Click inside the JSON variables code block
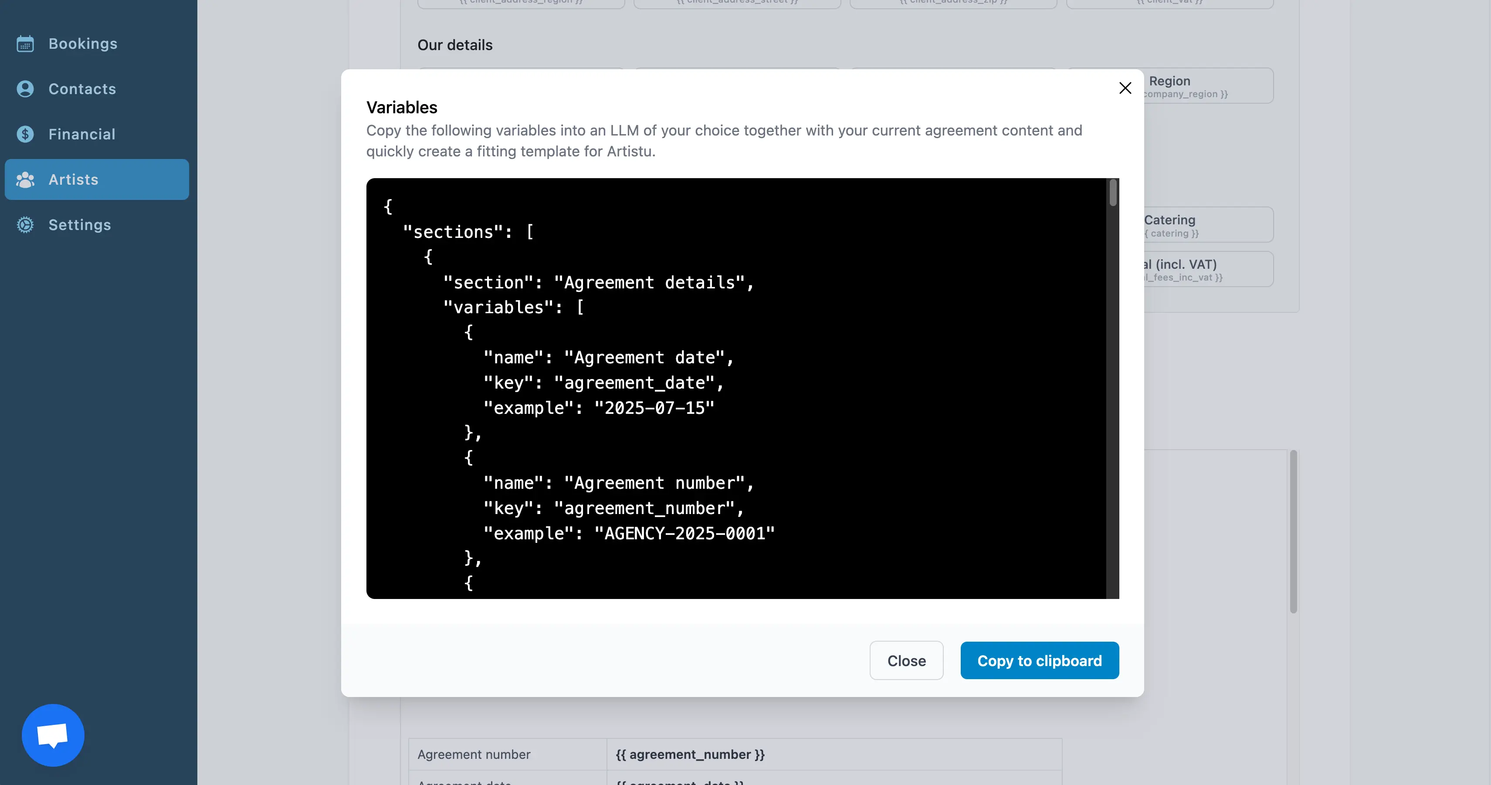The image size is (1491, 785). click(x=735, y=388)
